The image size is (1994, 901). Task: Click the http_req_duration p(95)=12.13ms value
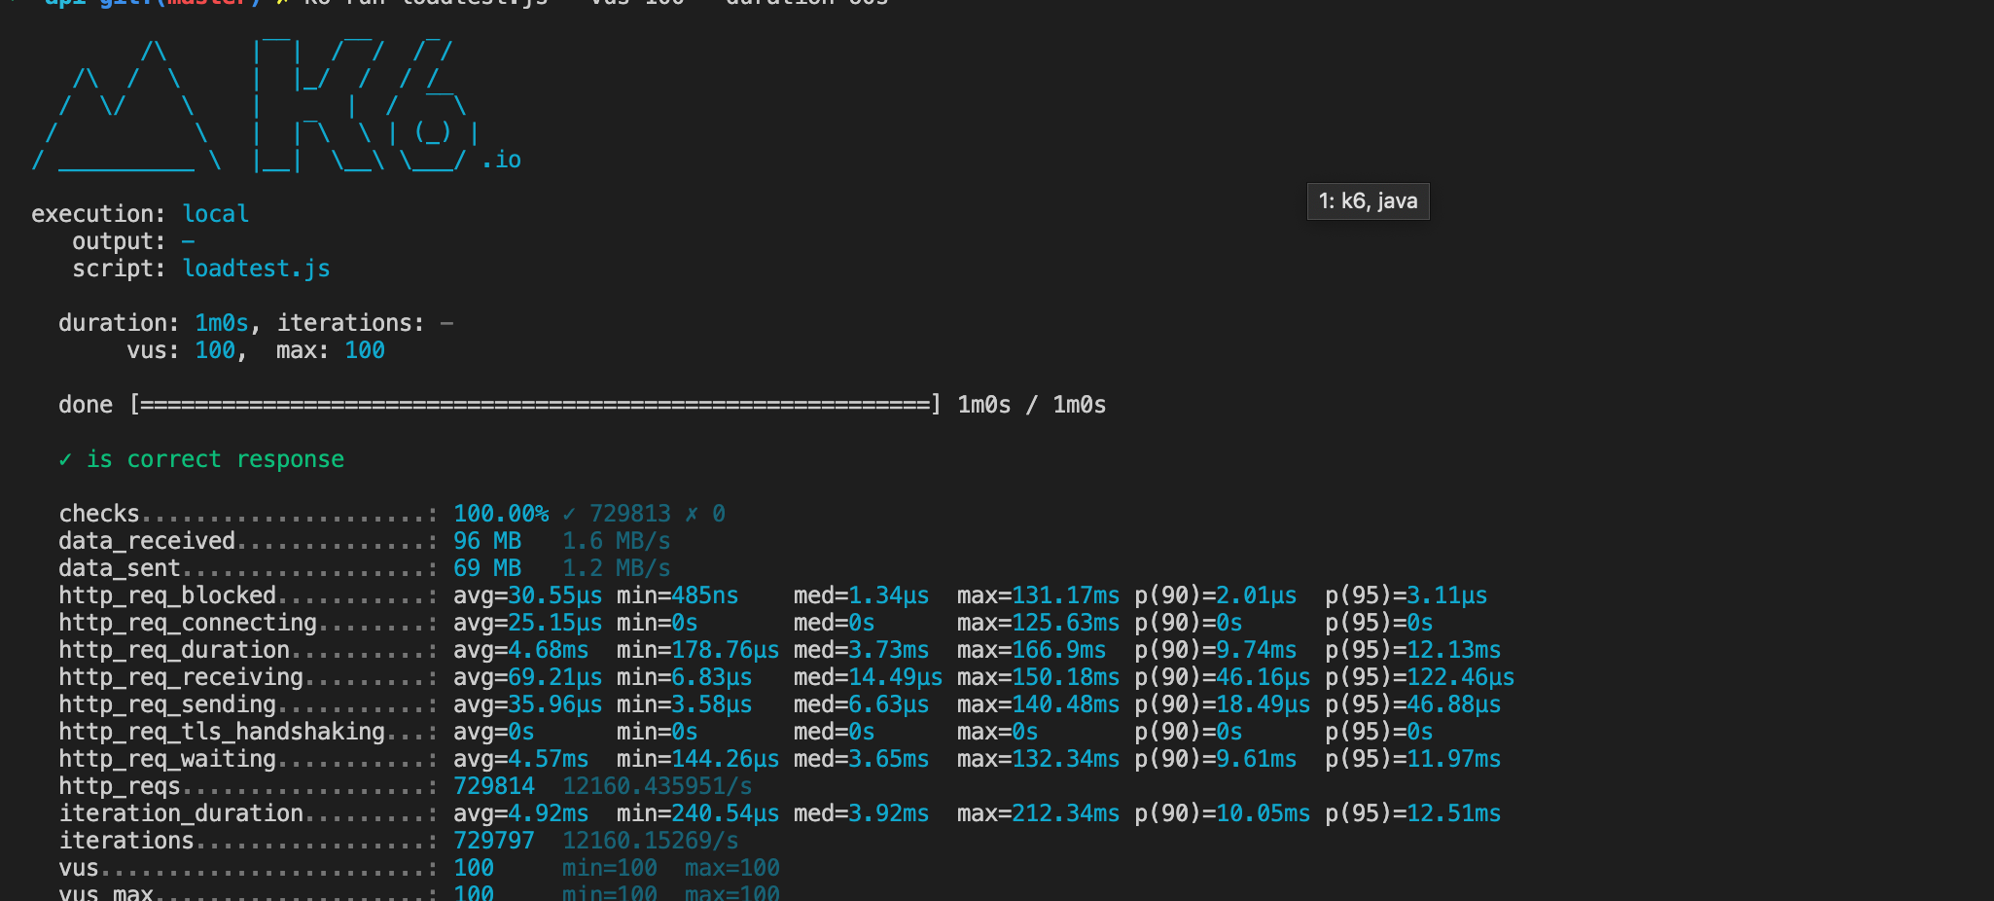[1412, 650]
